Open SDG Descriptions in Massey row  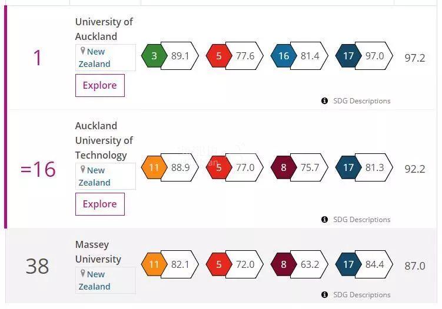(361, 295)
